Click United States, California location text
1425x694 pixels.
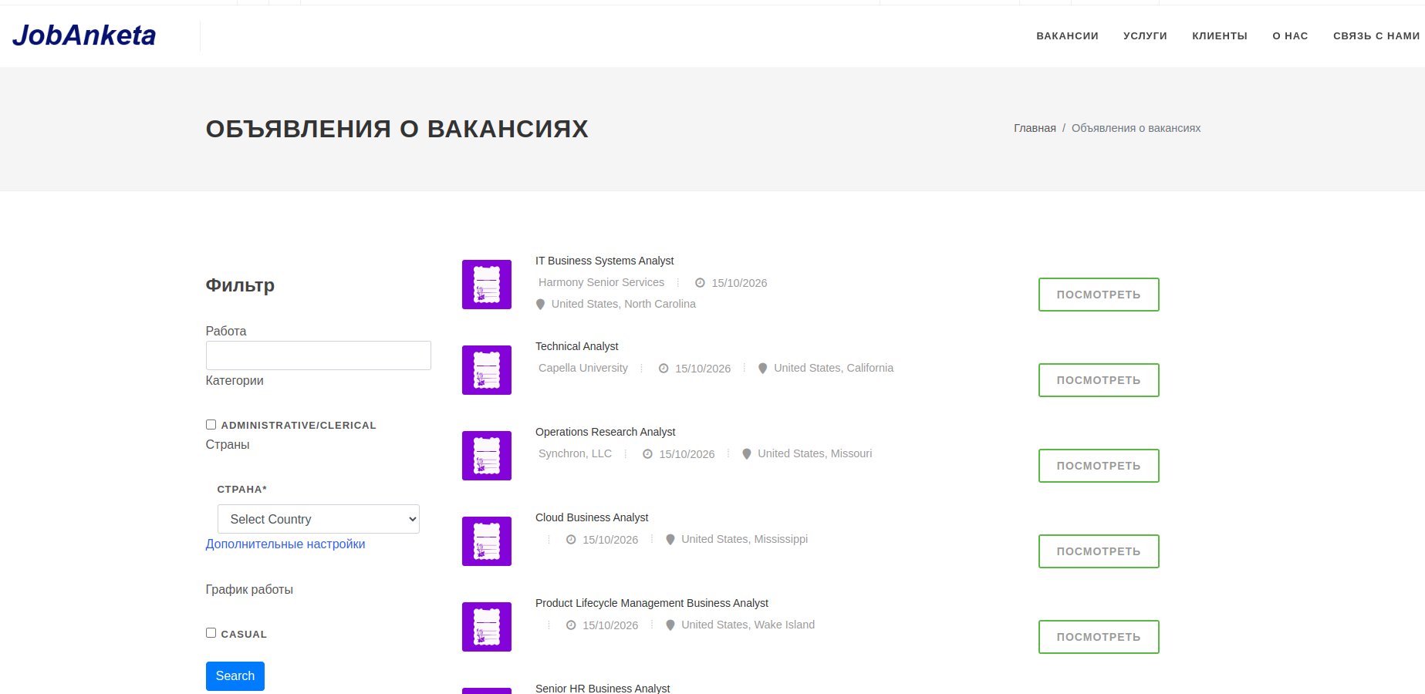833,368
